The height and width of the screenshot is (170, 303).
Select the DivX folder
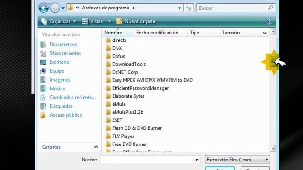click(117, 48)
